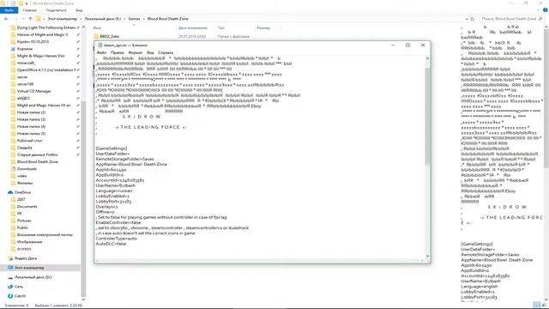Select Новая папка (4) in navigation pane

coord(31,126)
